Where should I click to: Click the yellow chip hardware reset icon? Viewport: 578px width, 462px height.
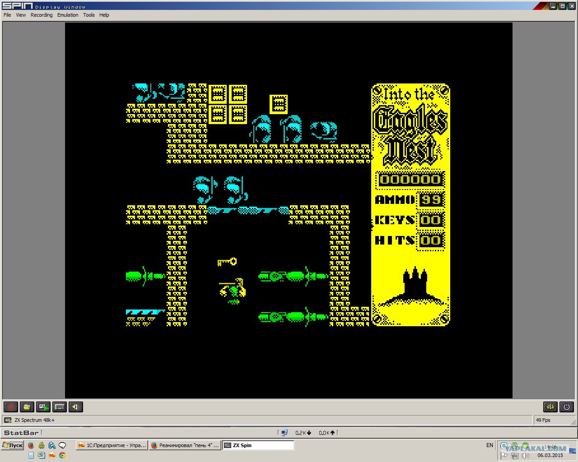tap(550, 407)
